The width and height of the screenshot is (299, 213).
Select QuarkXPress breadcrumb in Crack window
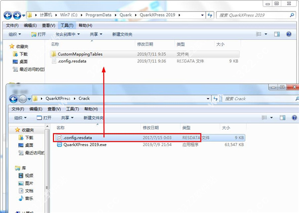pyautogui.click(x=58, y=98)
